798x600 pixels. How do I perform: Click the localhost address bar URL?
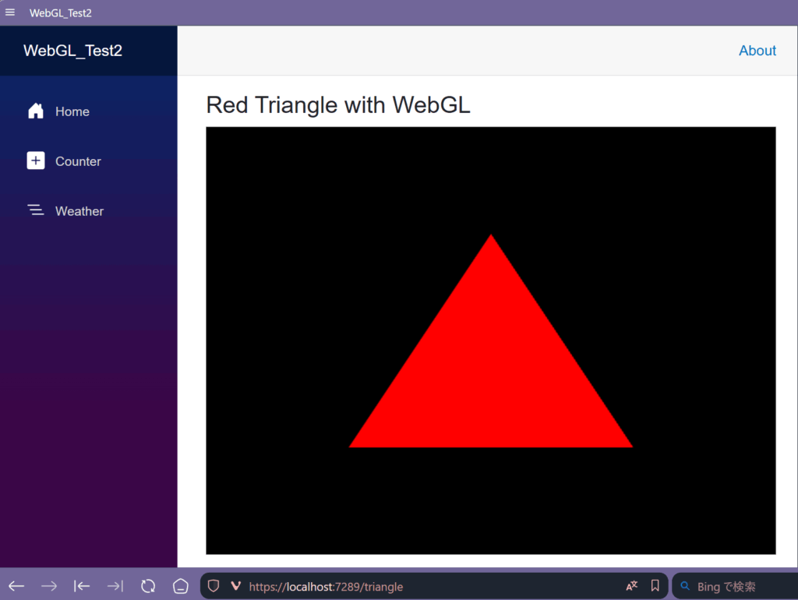coord(327,587)
